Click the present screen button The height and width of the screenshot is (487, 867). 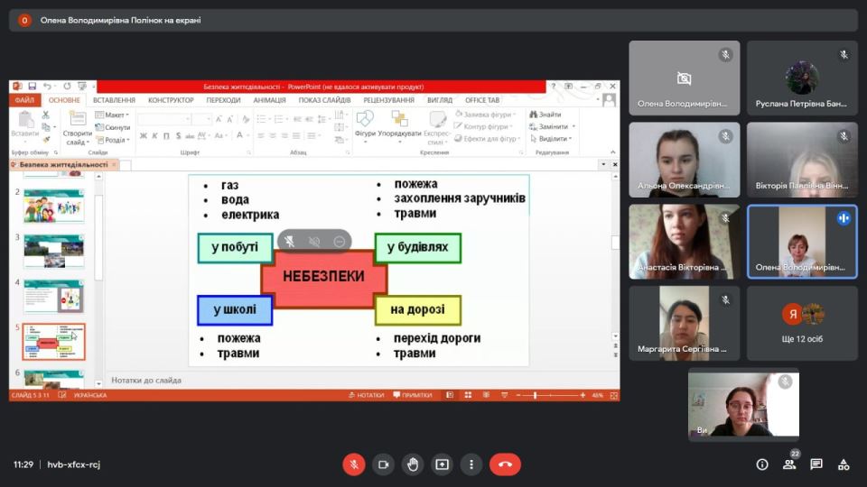click(442, 464)
